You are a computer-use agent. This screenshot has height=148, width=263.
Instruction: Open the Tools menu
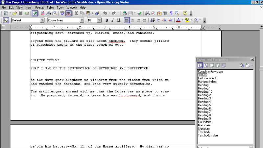(60, 8)
